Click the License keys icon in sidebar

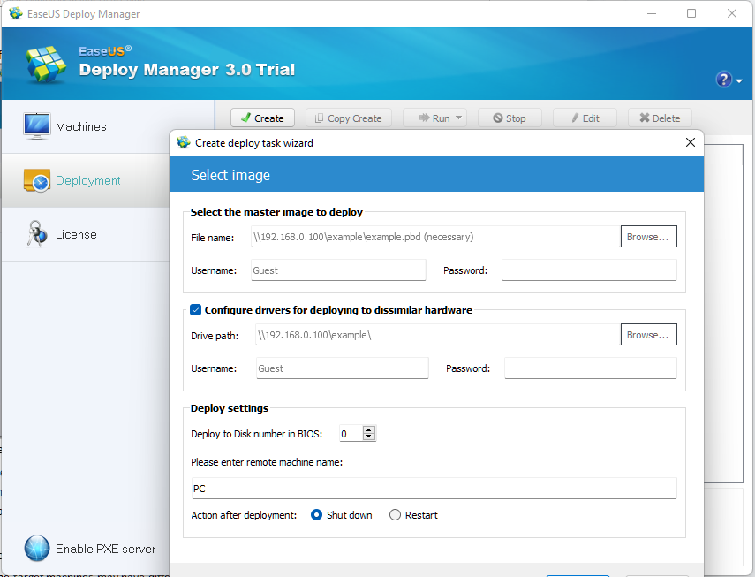click(x=37, y=234)
